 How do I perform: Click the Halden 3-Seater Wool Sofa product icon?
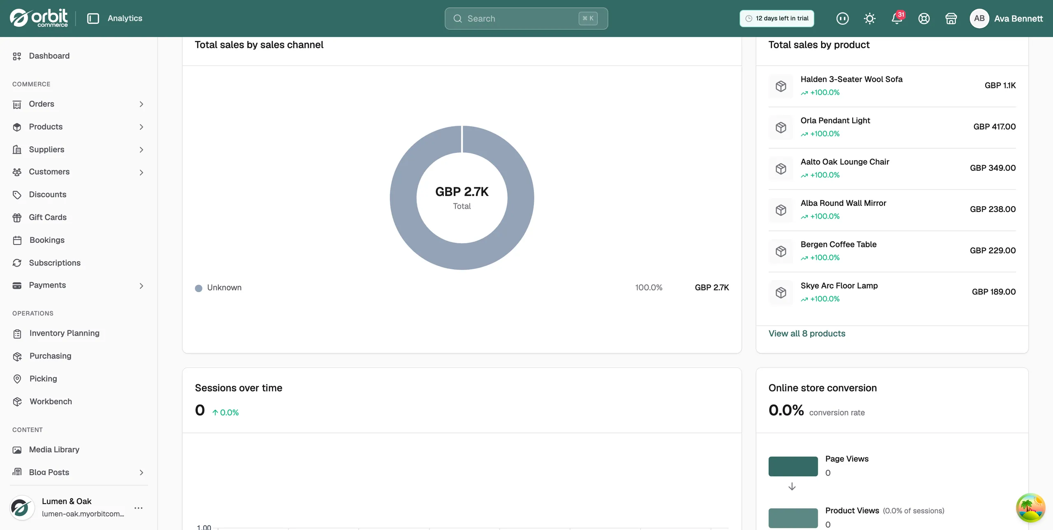tap(781, 86)
